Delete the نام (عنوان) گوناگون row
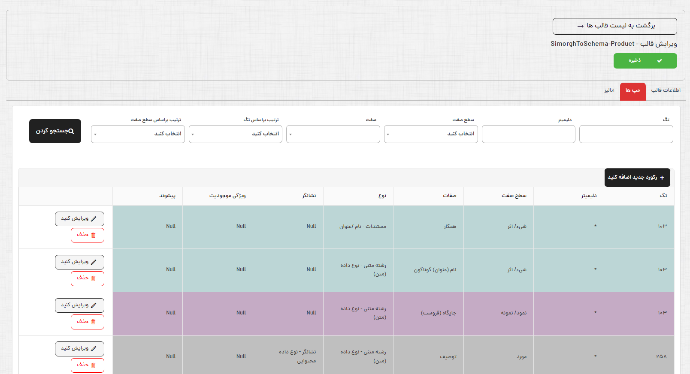The height and width of the screenshot is (374, 690). [x=87, y=278]
